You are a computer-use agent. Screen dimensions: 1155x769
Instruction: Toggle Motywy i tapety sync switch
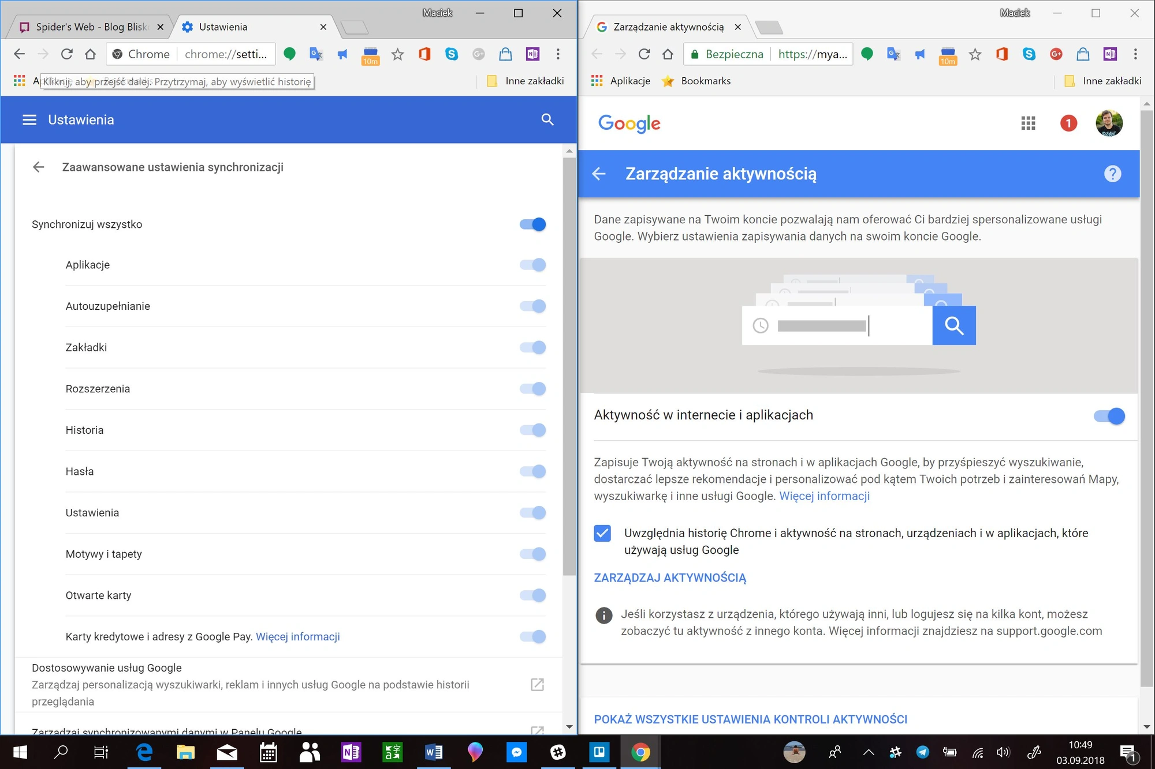tap(532, 554)
